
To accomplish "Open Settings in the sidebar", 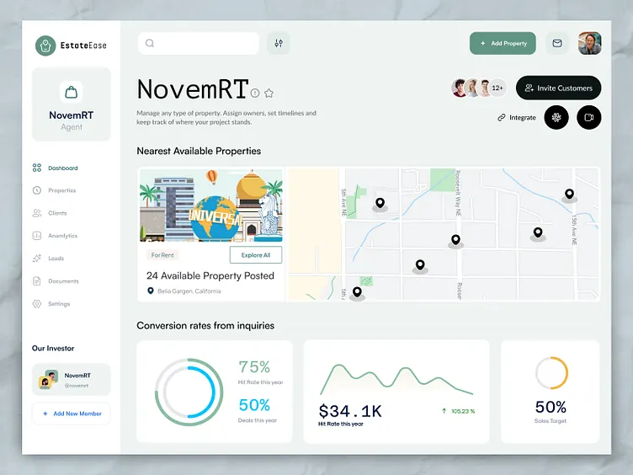I will tap(58, 304).
